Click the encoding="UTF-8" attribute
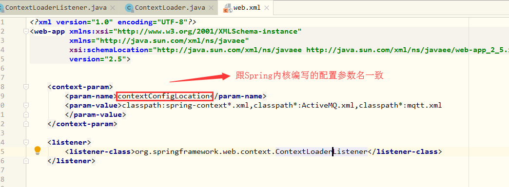Viewport: 509px width, 187px height. (152, 22)
